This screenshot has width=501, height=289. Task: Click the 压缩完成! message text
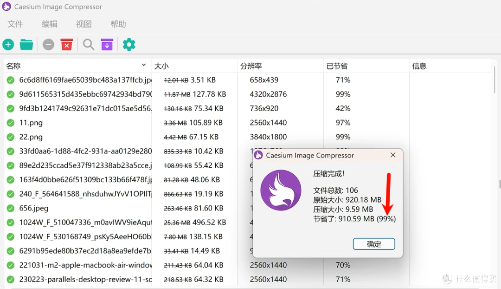point(329,174)
